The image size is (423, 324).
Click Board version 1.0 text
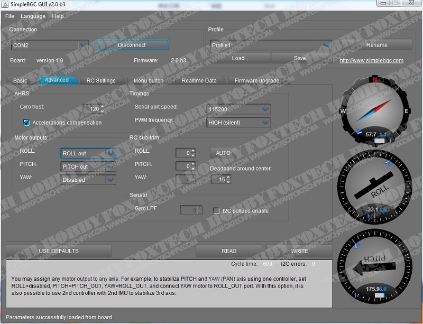tap(50, 60)
